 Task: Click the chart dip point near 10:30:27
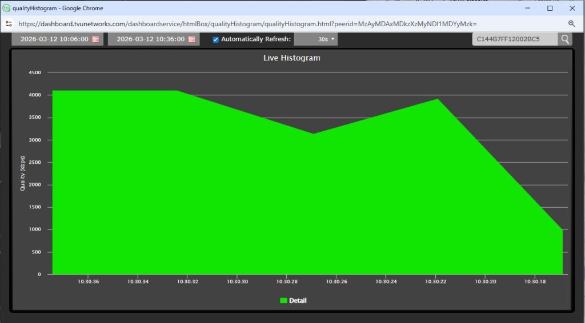(x=314, y=134)
